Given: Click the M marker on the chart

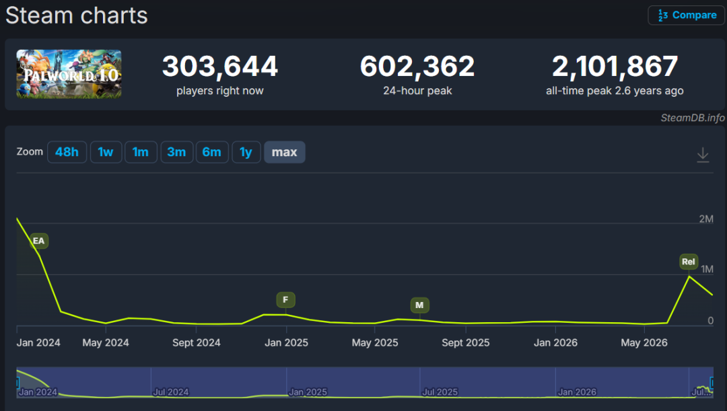Looking at the screenshot, I should (x=419, y=305).
